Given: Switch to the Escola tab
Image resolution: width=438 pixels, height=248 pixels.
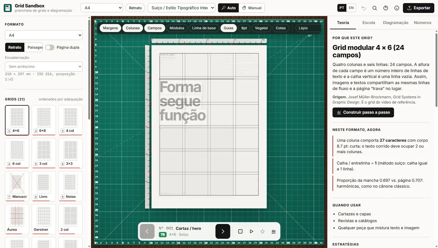Looking at the screenshot, I should (369, 22).
